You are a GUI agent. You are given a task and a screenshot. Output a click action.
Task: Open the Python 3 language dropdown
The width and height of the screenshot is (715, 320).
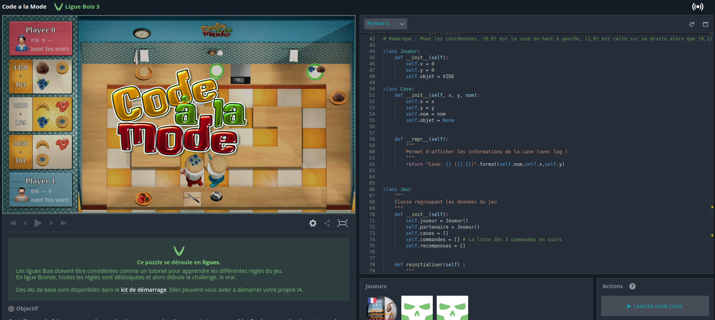click(x=385, y=24)
